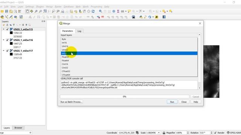Click the blue Help Contents book icon
Image resolution: width=241 pixels, height=135 pixels.
click(x=164, y=17)
